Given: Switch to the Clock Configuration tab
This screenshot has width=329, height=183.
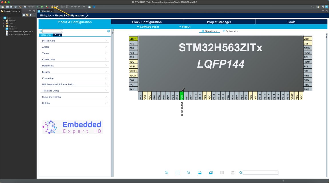Looking at the screenshot, I should pyautogui.click(x=147, y=22).
